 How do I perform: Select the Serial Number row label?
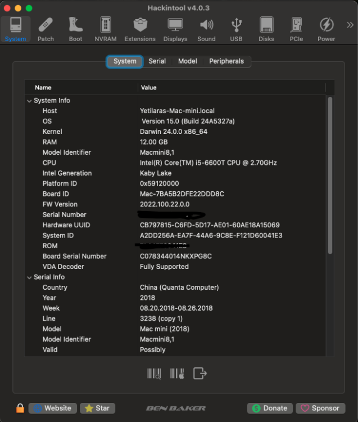pos(65,215)
